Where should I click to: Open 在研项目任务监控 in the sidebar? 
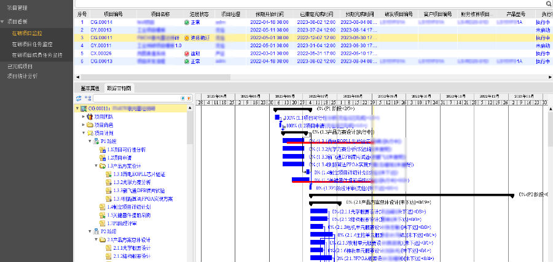36,44
